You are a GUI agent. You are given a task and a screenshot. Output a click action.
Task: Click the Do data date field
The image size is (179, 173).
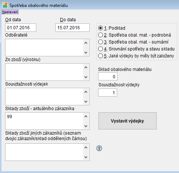[x=72, y=28]
